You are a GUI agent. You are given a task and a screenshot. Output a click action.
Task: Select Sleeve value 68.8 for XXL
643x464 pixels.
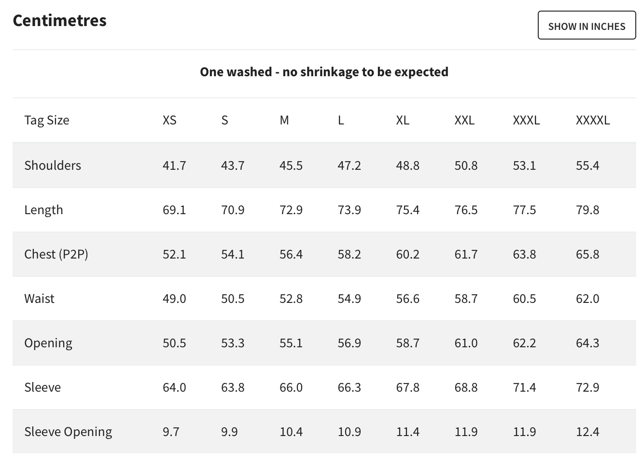(466, 387)
